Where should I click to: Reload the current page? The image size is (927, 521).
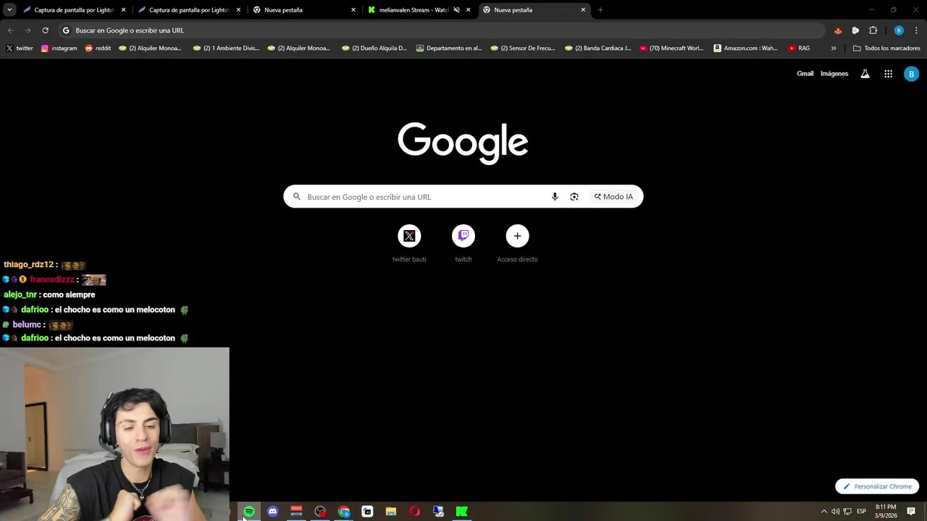(x=45, y=30)
